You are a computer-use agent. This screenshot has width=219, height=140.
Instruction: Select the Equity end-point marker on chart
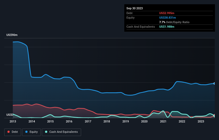(x=214, y=84)
